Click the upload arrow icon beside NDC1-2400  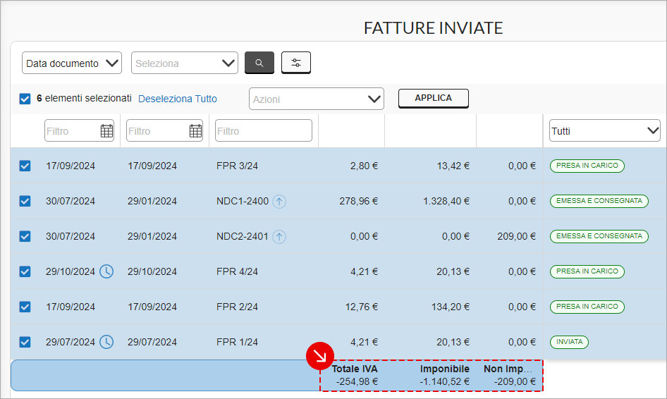[x=279, y=202]
